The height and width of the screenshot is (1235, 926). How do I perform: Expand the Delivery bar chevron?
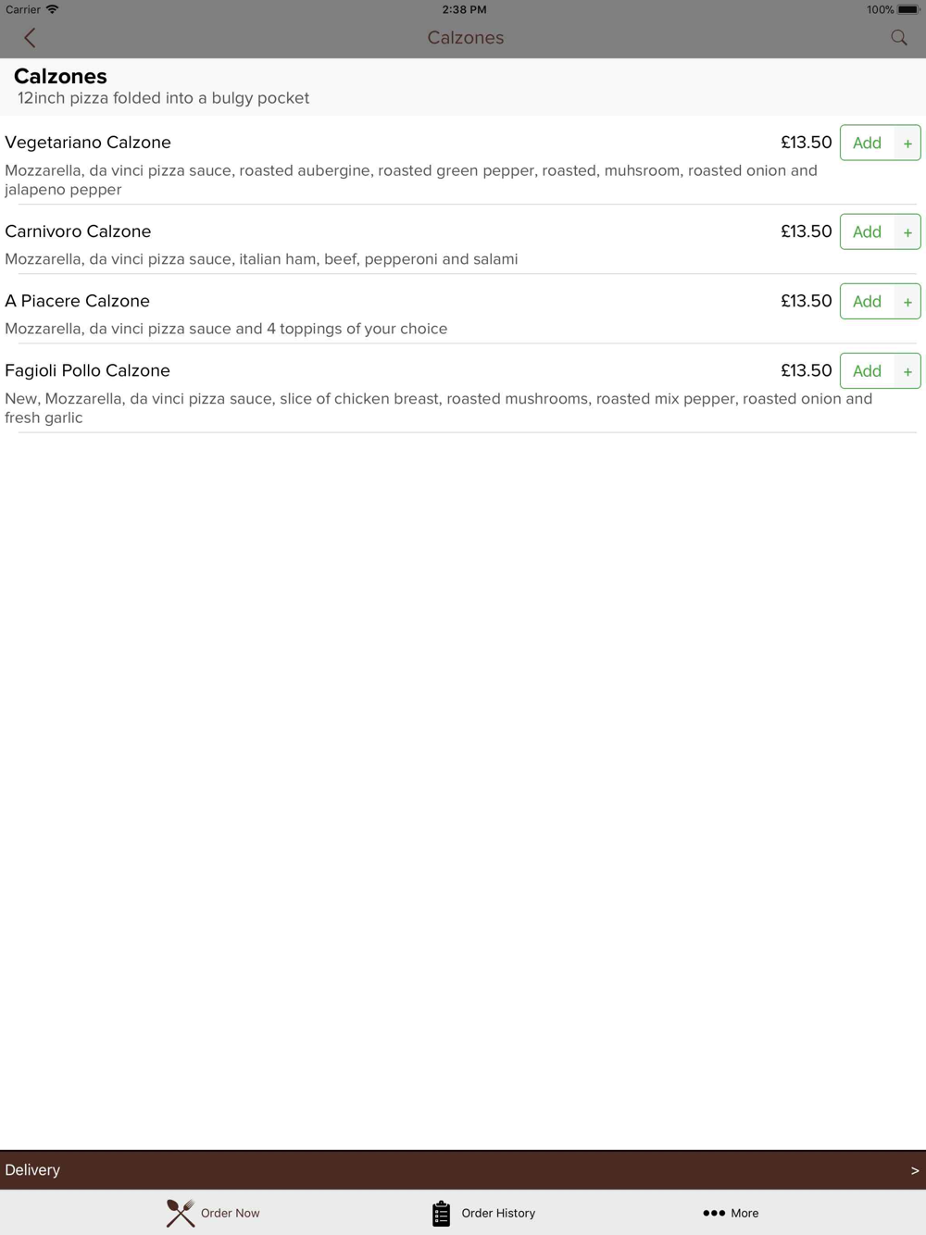[x=915, y=1170]
